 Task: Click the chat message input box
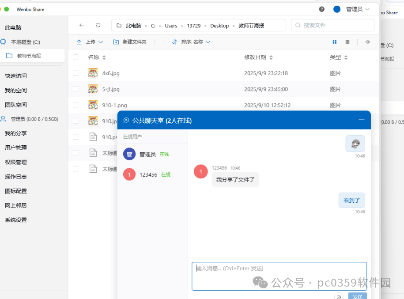pos(279,276)
